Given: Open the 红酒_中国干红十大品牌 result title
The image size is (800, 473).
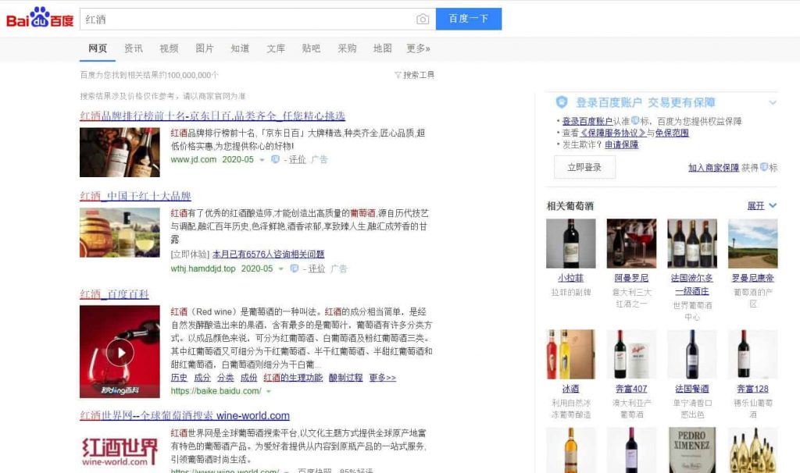Looking at the screenshot, I should (135, 196).
